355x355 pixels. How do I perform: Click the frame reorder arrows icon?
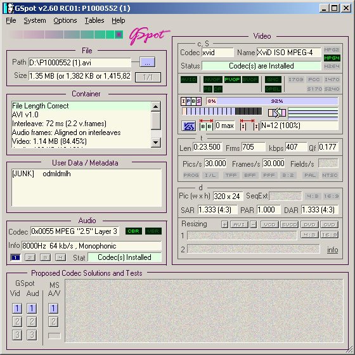tap(277, 113)
